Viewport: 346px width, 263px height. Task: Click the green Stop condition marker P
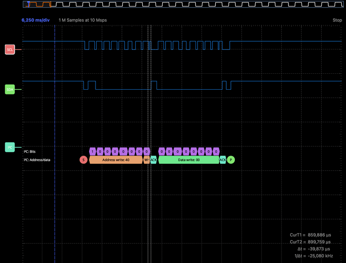coord(231,160)
